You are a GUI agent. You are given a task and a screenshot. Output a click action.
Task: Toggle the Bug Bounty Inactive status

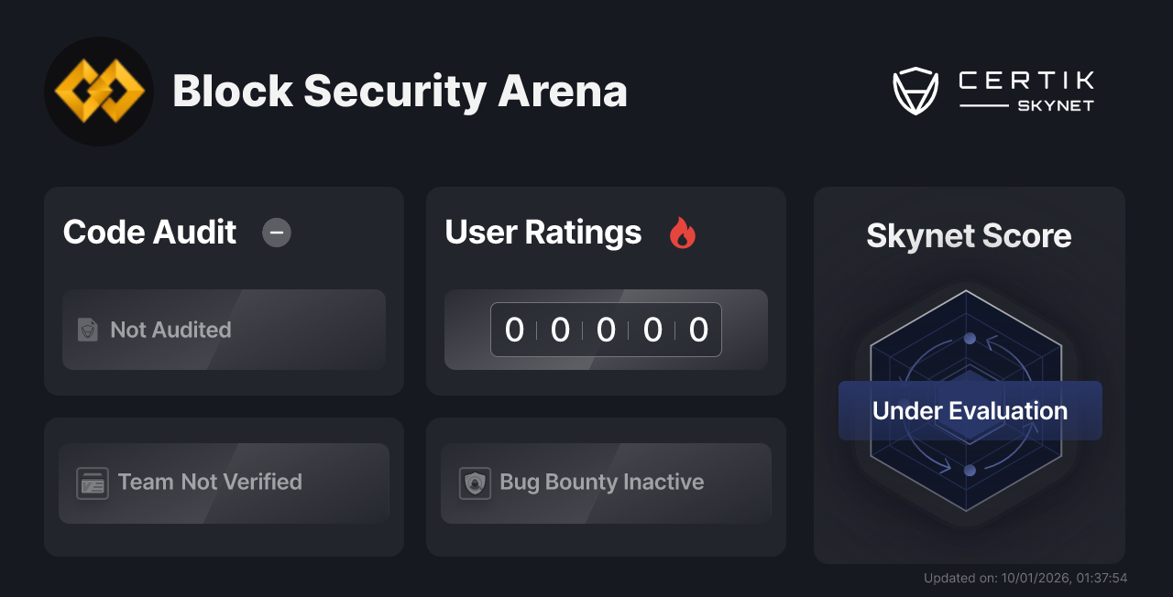605,483
